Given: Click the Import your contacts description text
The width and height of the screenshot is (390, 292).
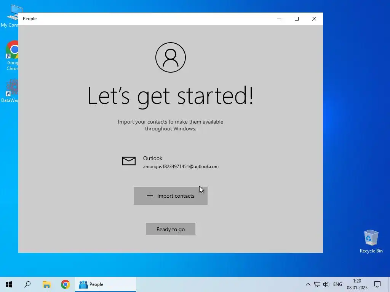Looking at the screenshot, I should 170,125.
